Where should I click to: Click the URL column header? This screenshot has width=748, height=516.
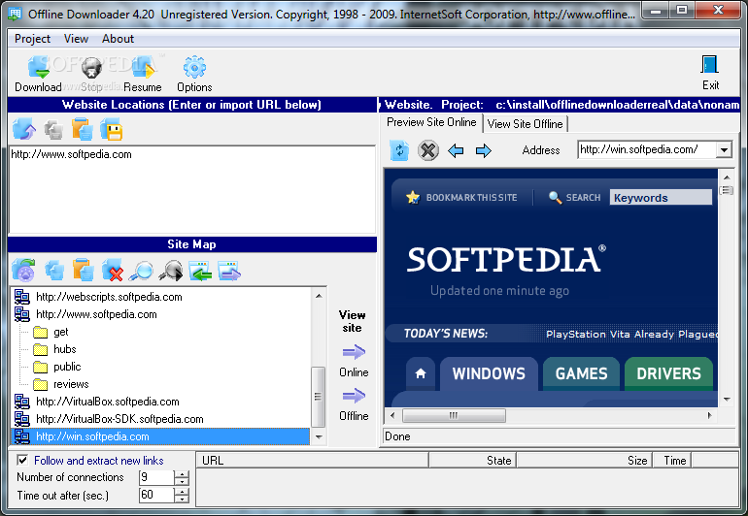coord(313,461)
